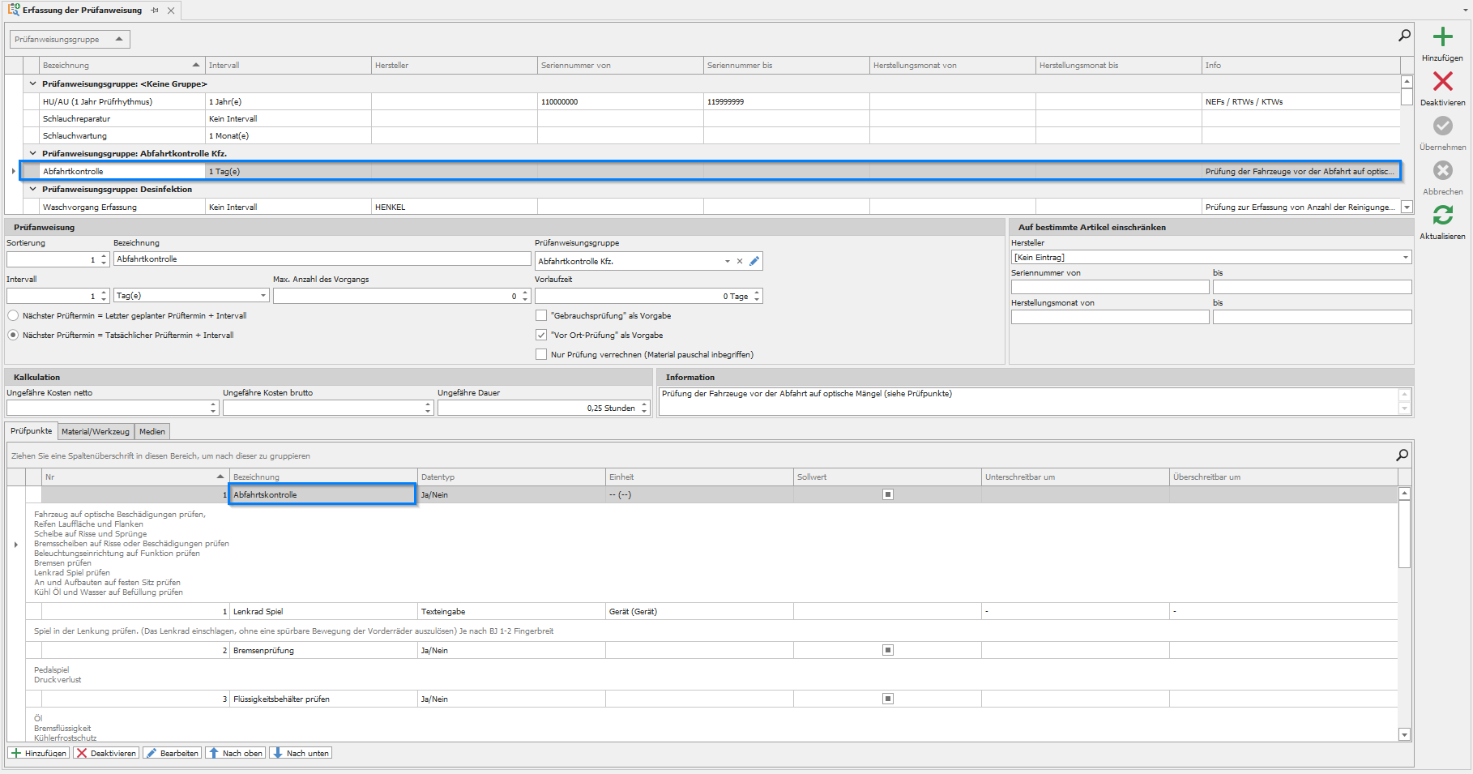The image size is (1473, 774).
Task: Click the search magnifier above the top grid
Action: 1404,36
